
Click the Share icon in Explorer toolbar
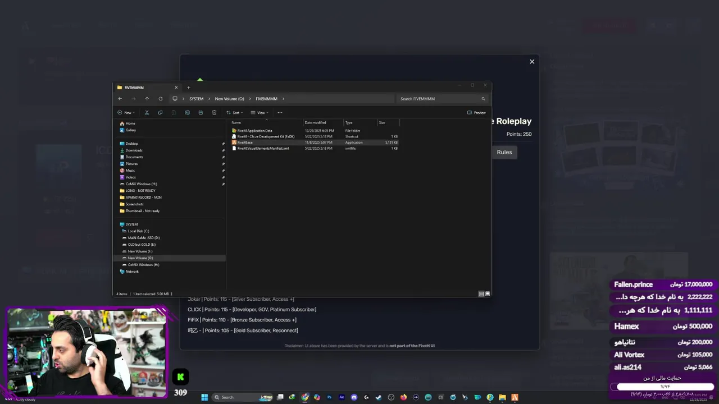(201, 113)
